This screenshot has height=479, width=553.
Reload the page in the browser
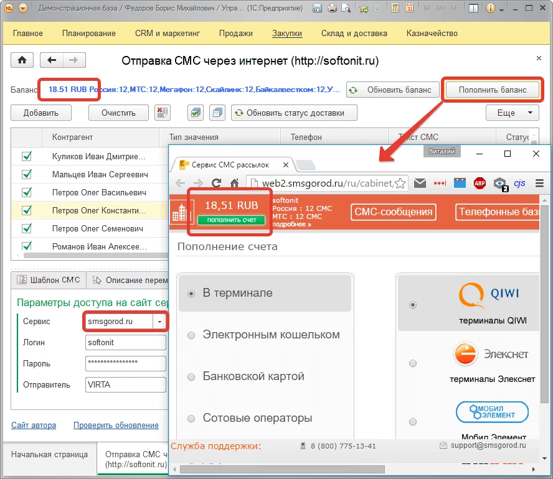click(x=216, y=183)
